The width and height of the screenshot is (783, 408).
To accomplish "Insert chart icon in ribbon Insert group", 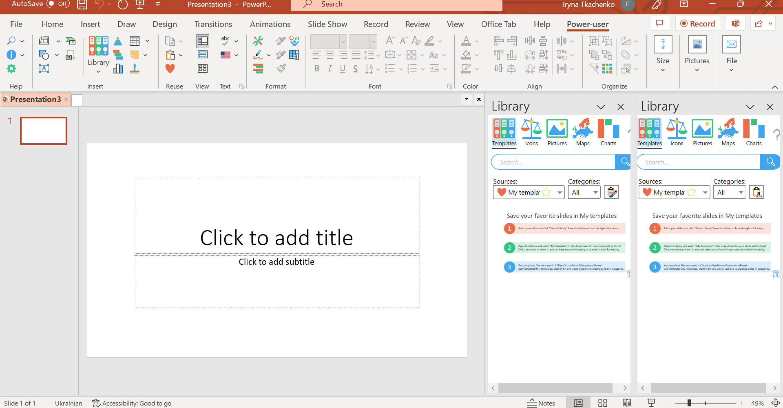I will 118,69.
